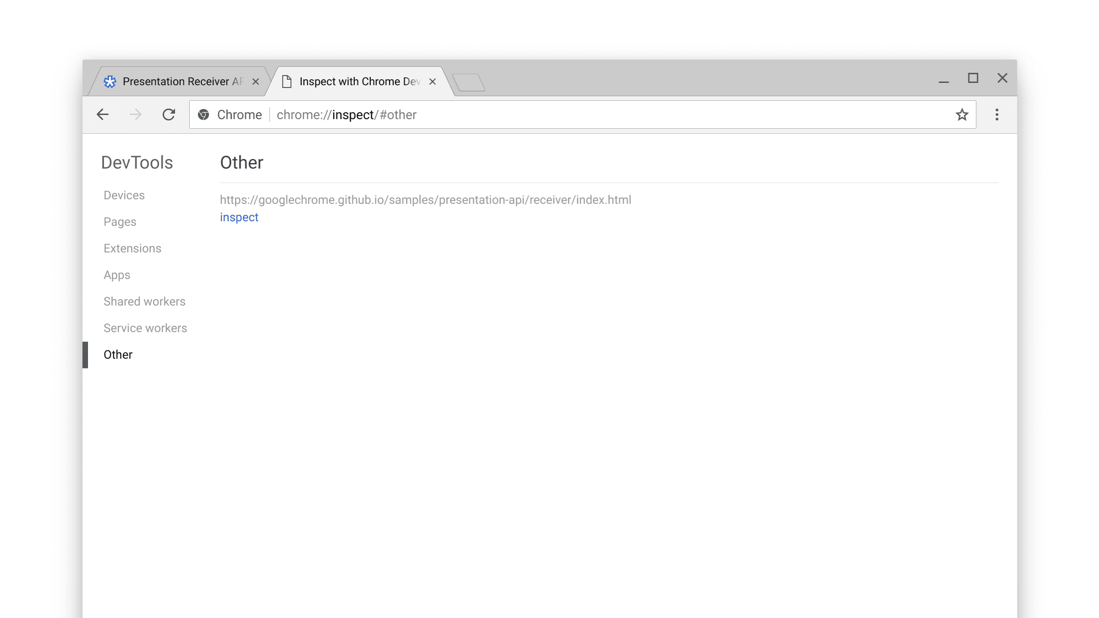1099x618 pixels.
Task: Select the Shared workers section
Action: [x=144, y=301]
